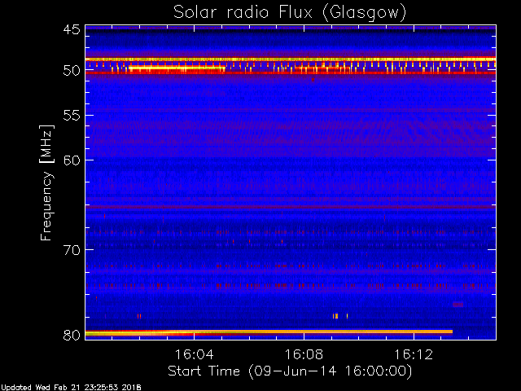Image resolution: width=521 pixels, height=391 pixels.
Task: Click the 'Updated Wed Feb 21 23:25:53 2018' timestamp
Action: coord(71,388)
